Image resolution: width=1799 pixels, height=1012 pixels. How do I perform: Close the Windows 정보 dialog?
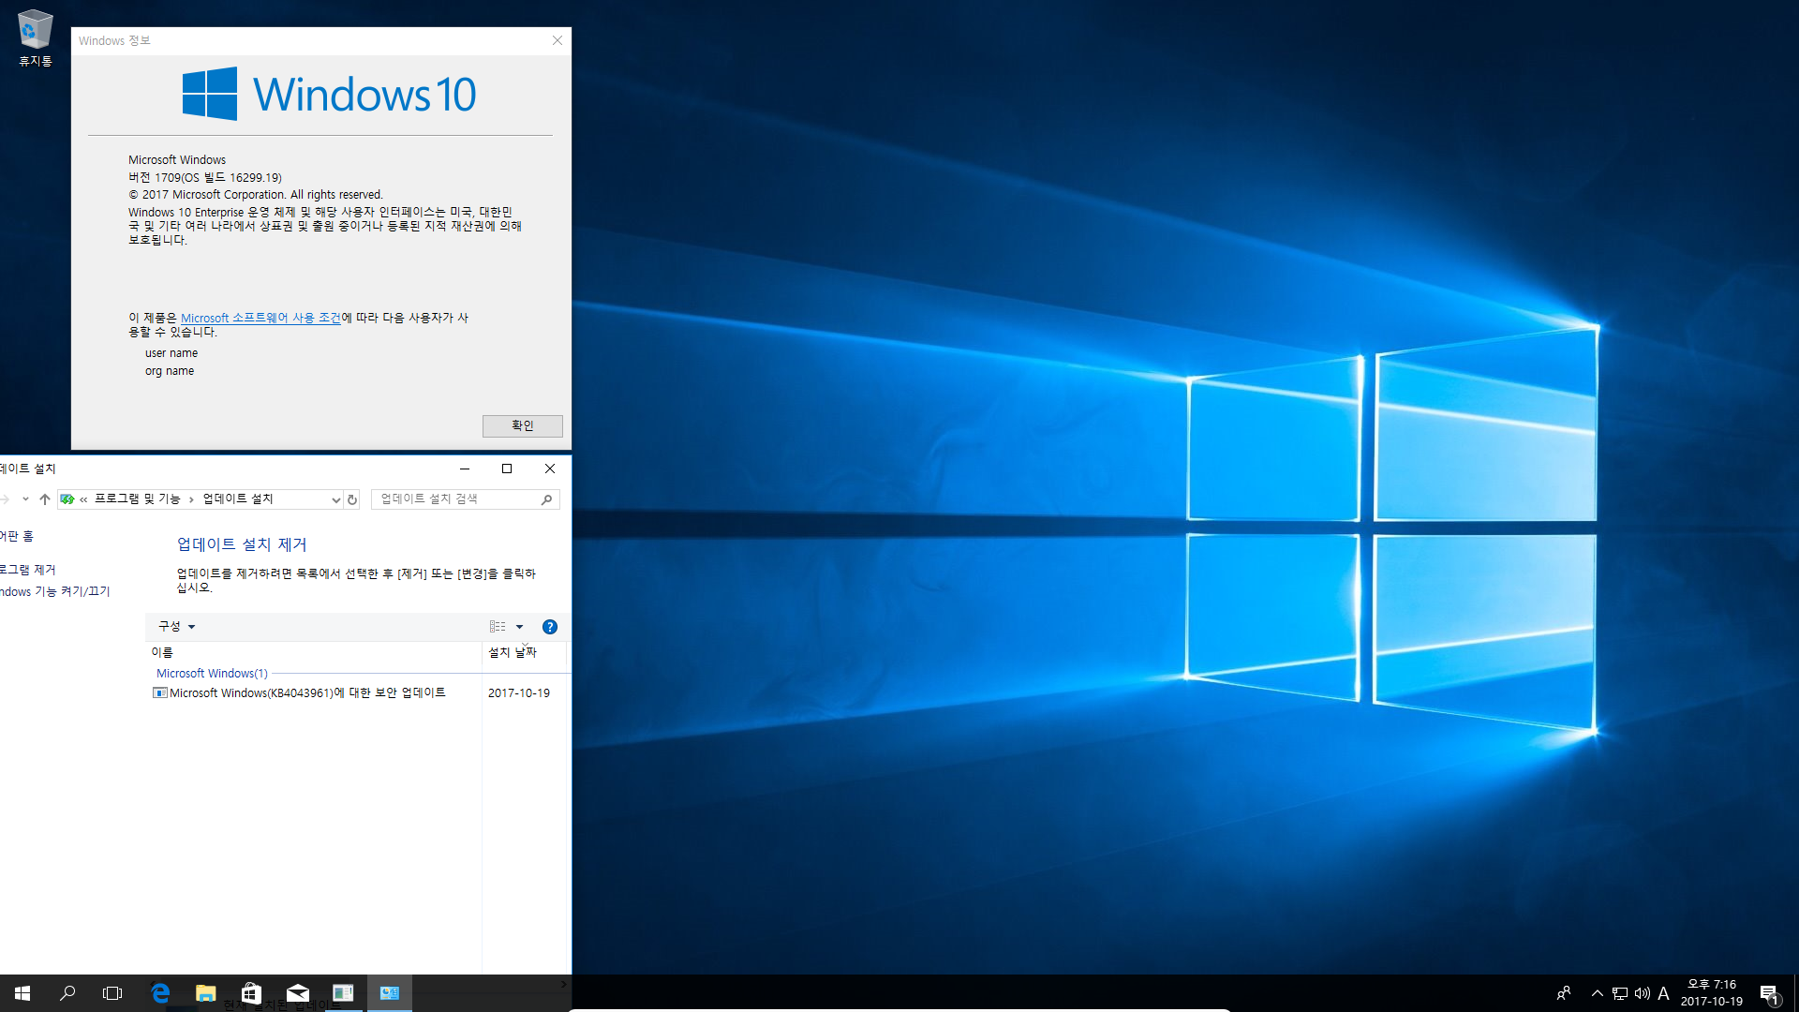(x=558, y=40)
